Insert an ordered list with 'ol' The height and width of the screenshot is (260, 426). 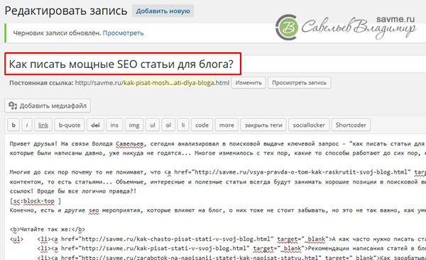(x=168, y=125)
